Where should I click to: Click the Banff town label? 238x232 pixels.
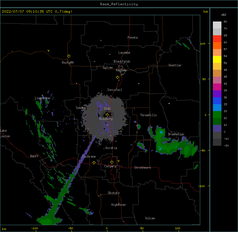34,156
